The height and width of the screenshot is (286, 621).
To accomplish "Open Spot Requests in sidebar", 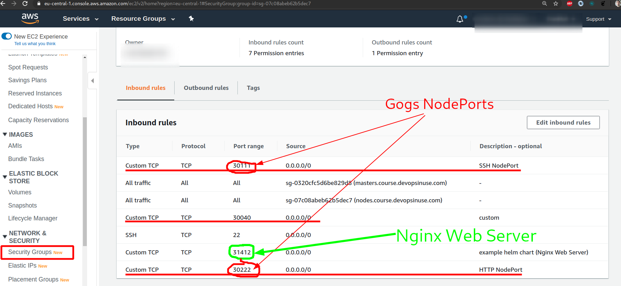I will [x=28, y=67].
